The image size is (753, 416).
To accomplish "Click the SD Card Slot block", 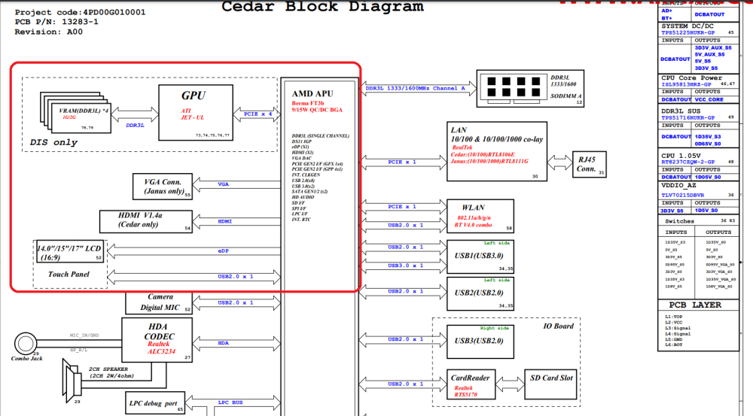I will [551, 384].
